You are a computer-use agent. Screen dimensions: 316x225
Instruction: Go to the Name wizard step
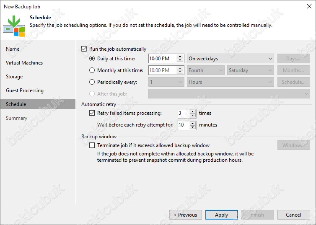click(x=13, y=49)
